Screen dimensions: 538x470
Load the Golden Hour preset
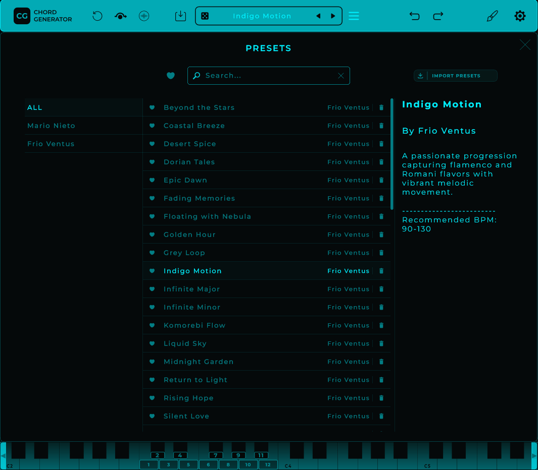tap(267, 234)
